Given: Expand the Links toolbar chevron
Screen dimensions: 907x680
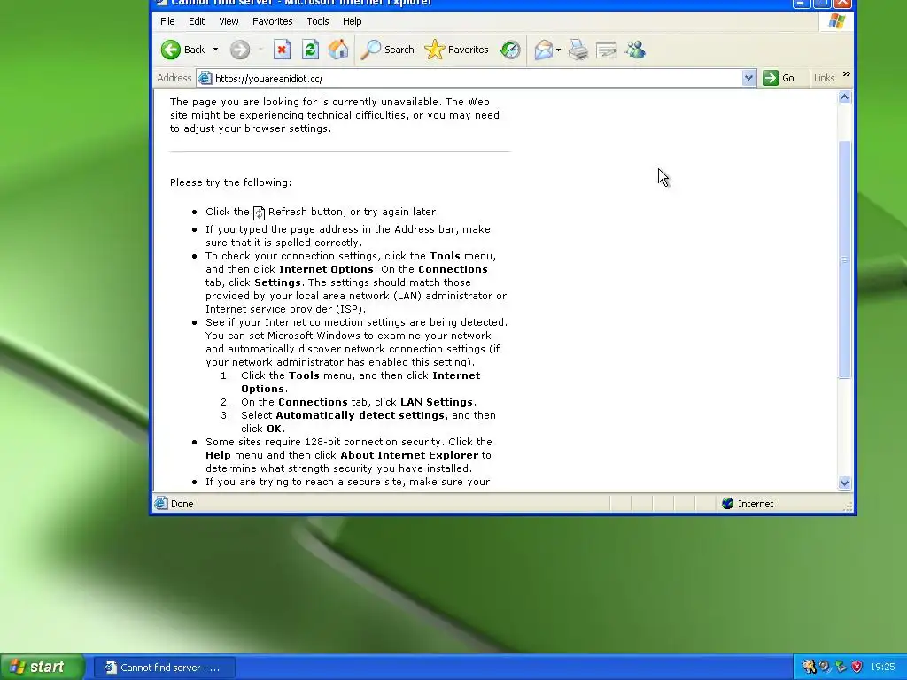Looking at the screenshot, I should coord(846,74).
